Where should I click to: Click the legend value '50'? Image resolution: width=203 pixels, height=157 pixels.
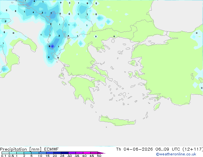pos(99,156)
